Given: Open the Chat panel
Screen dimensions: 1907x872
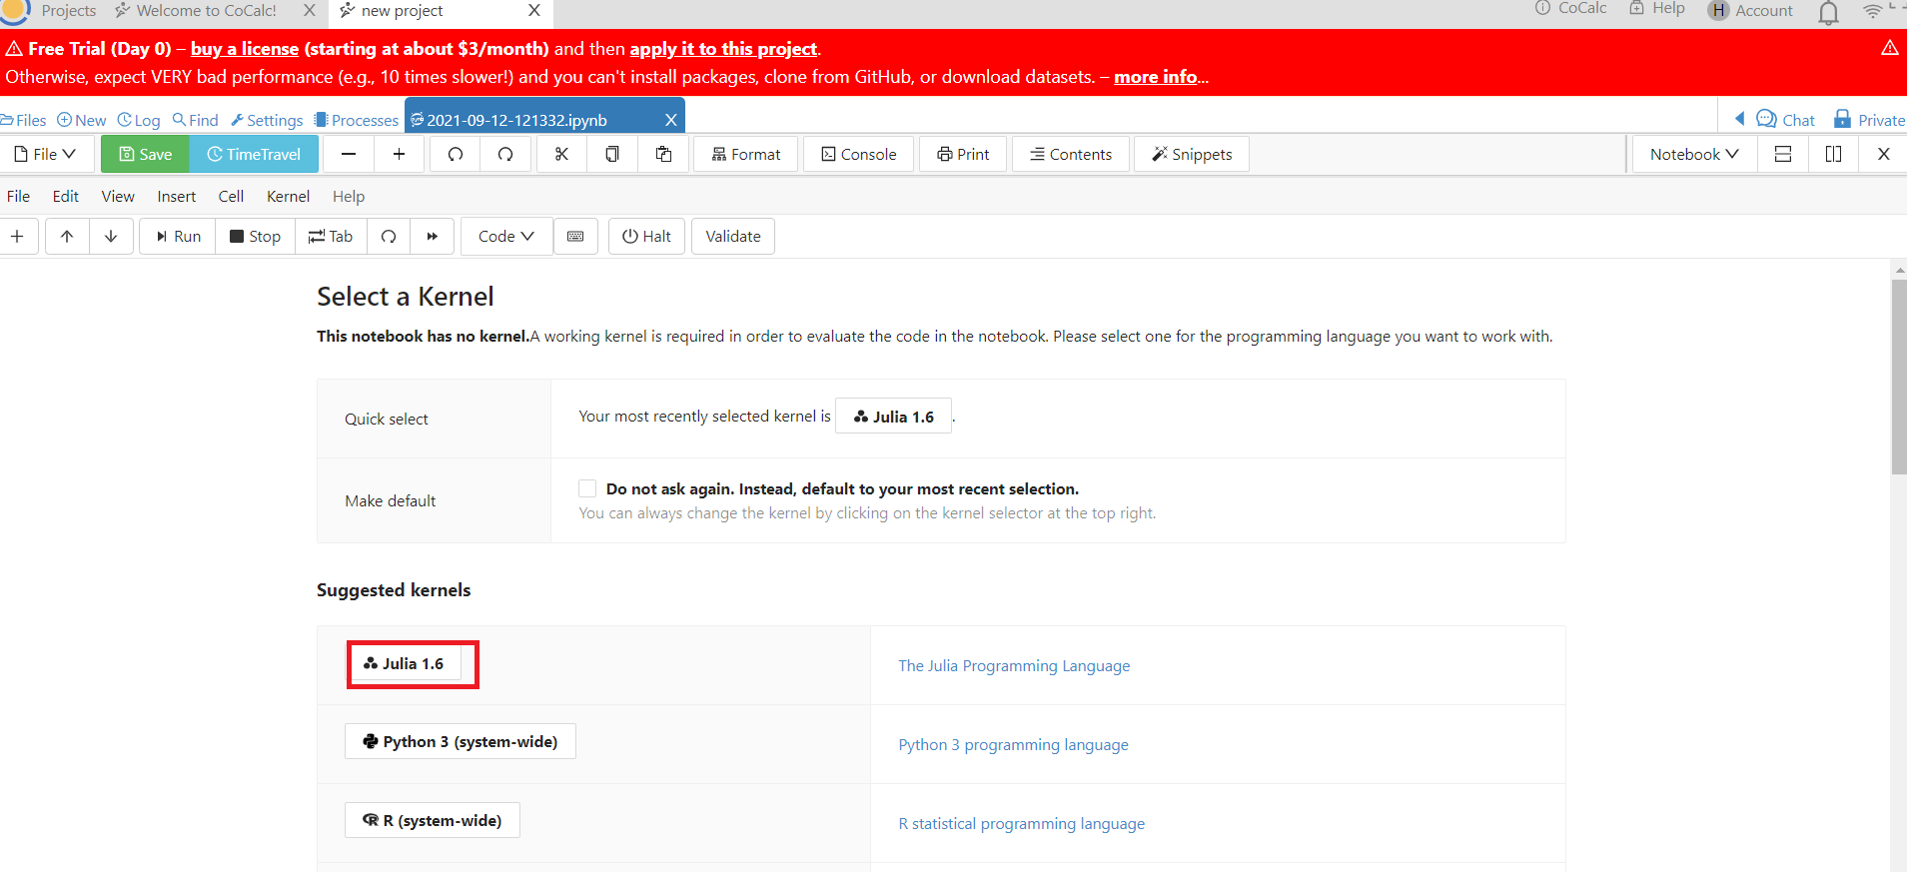Looking at the screenshot, I should pos(1786,120).
